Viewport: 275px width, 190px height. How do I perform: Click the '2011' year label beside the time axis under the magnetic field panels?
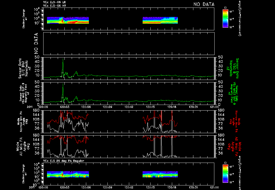tap(30, 107)
